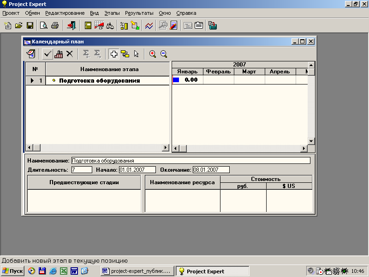Click the Длительность input field

click(82, 170)
